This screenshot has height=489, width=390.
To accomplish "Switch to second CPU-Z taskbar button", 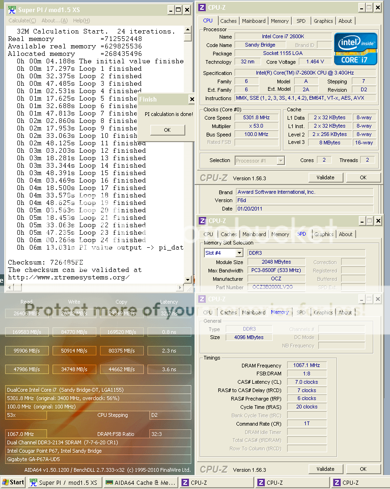I will click(292, 482).
